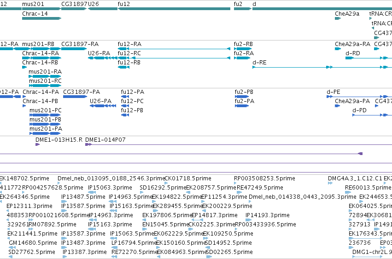
Task: Select the fu12-PA protein label
Action: pos(133,92)
